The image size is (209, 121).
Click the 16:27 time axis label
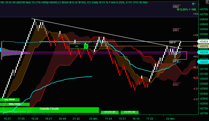click(7, 119)
